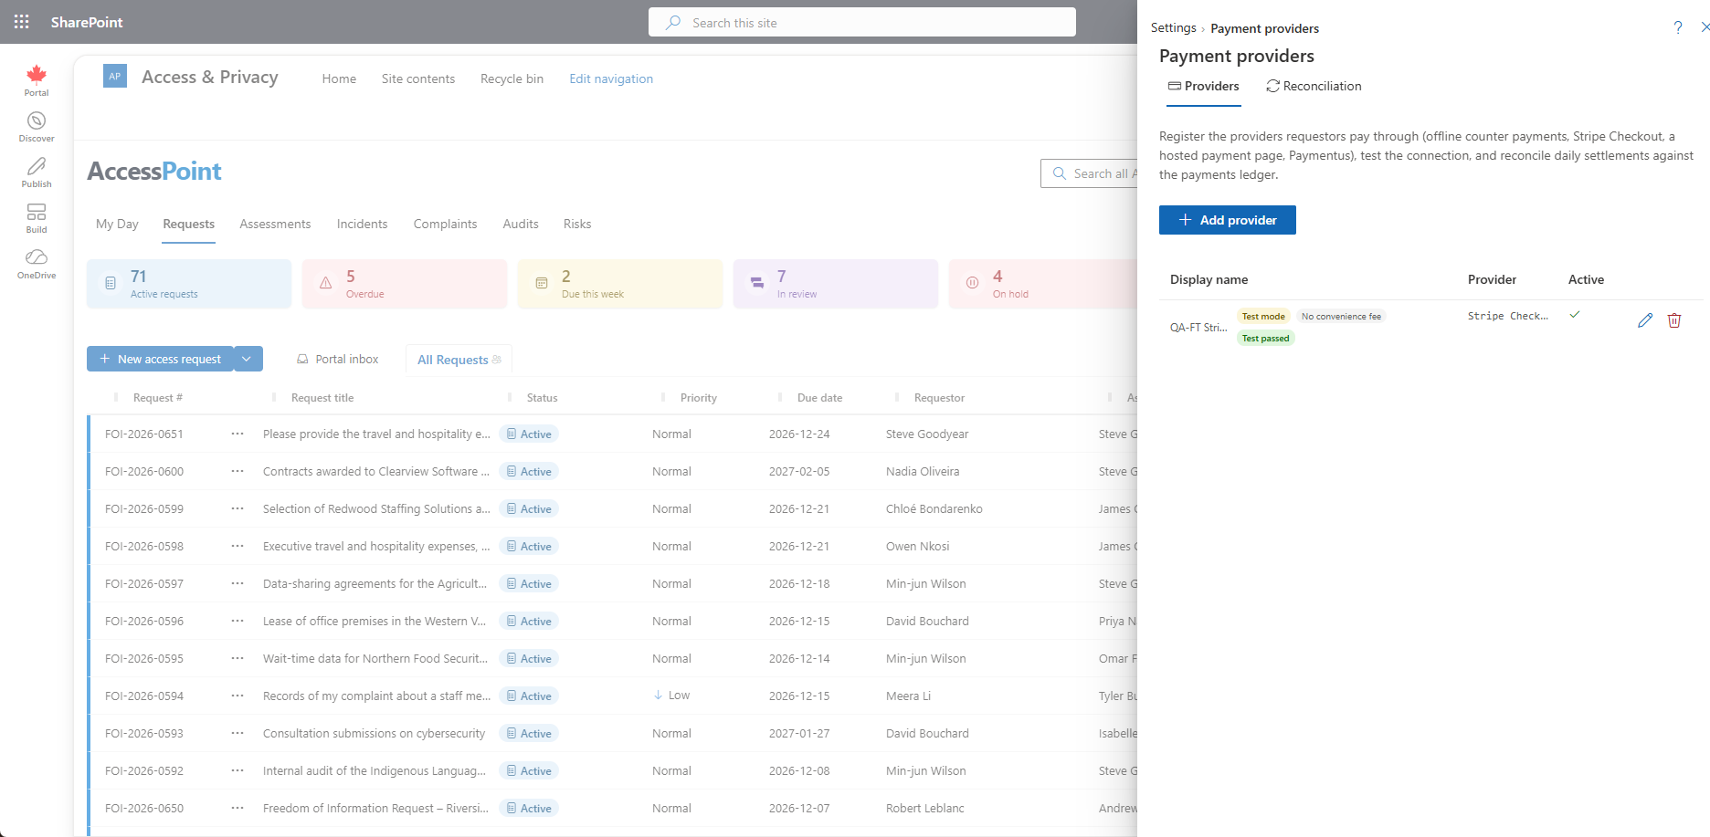
Task: Open the SharePoint app launcher grid
Action: click(x=22, y=22)
